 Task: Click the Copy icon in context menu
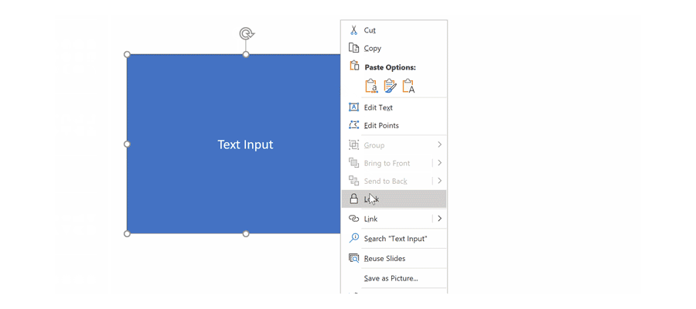[353, 48]
